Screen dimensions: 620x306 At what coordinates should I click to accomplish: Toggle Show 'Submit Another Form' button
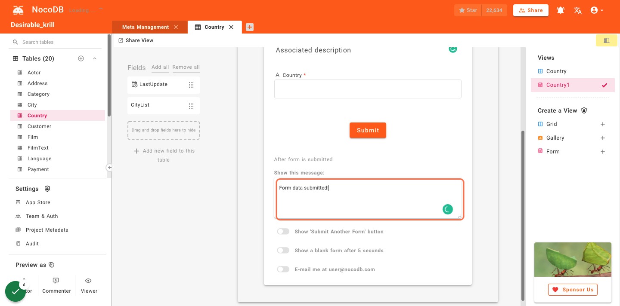click(x=283, y=232)
